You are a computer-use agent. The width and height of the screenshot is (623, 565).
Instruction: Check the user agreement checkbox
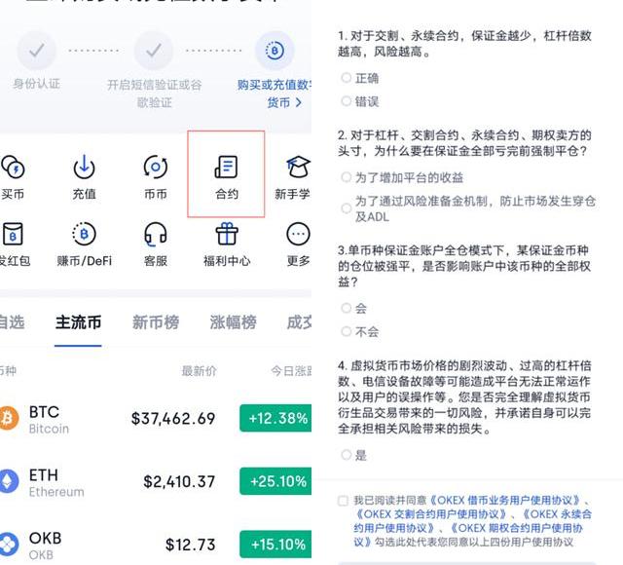tap(343, 501)
